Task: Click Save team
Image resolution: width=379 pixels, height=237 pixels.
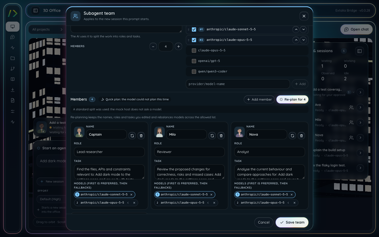Action: (x=292, y=223)
